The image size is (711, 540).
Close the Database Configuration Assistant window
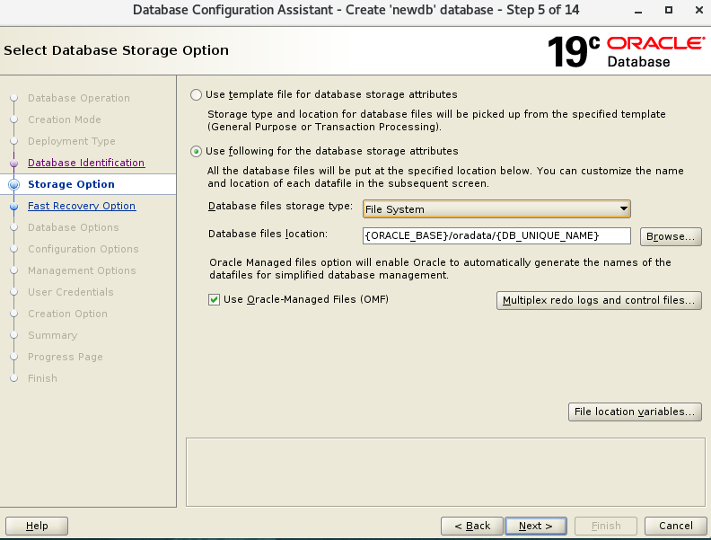click(x=699, y=10)
